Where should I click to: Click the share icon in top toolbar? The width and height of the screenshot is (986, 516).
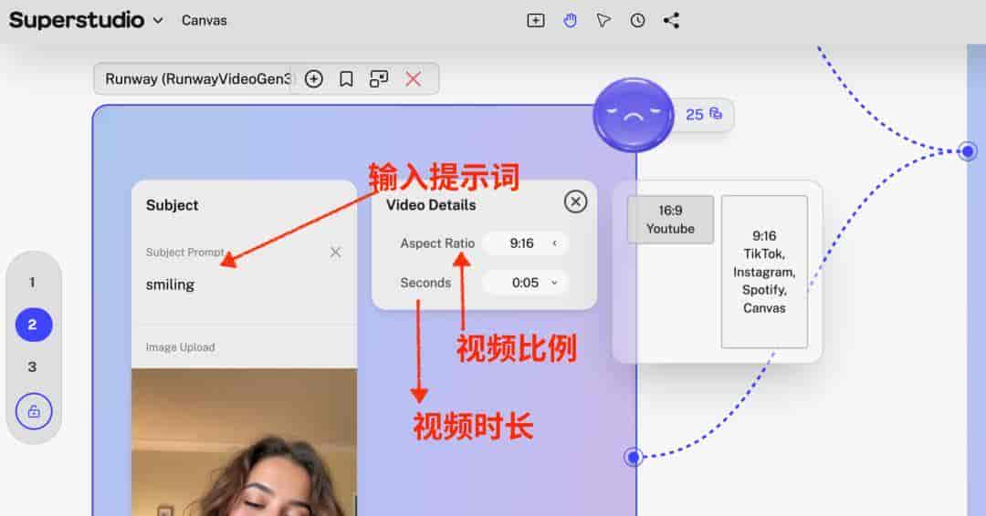tap(671, 21)
